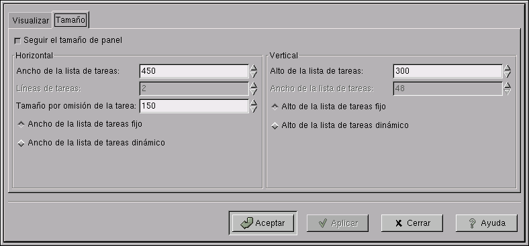The height and width of the screenshot is (246, 529).
Task: Increase Tamaño por omisión de la tarea value
Action: pos(253,103)
